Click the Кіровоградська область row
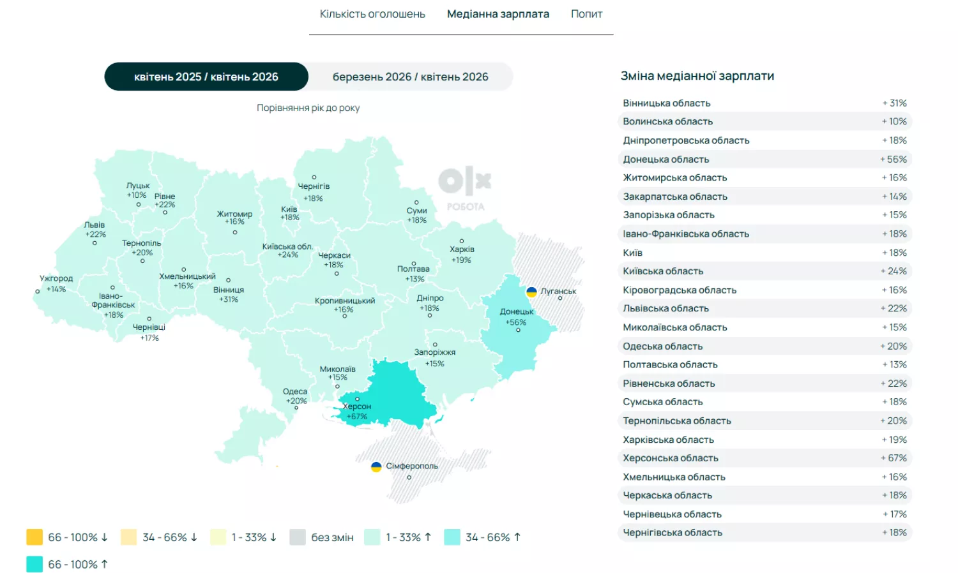Viewport: 958px width, 573px height. pyautogui.click(x=764, y=290)
